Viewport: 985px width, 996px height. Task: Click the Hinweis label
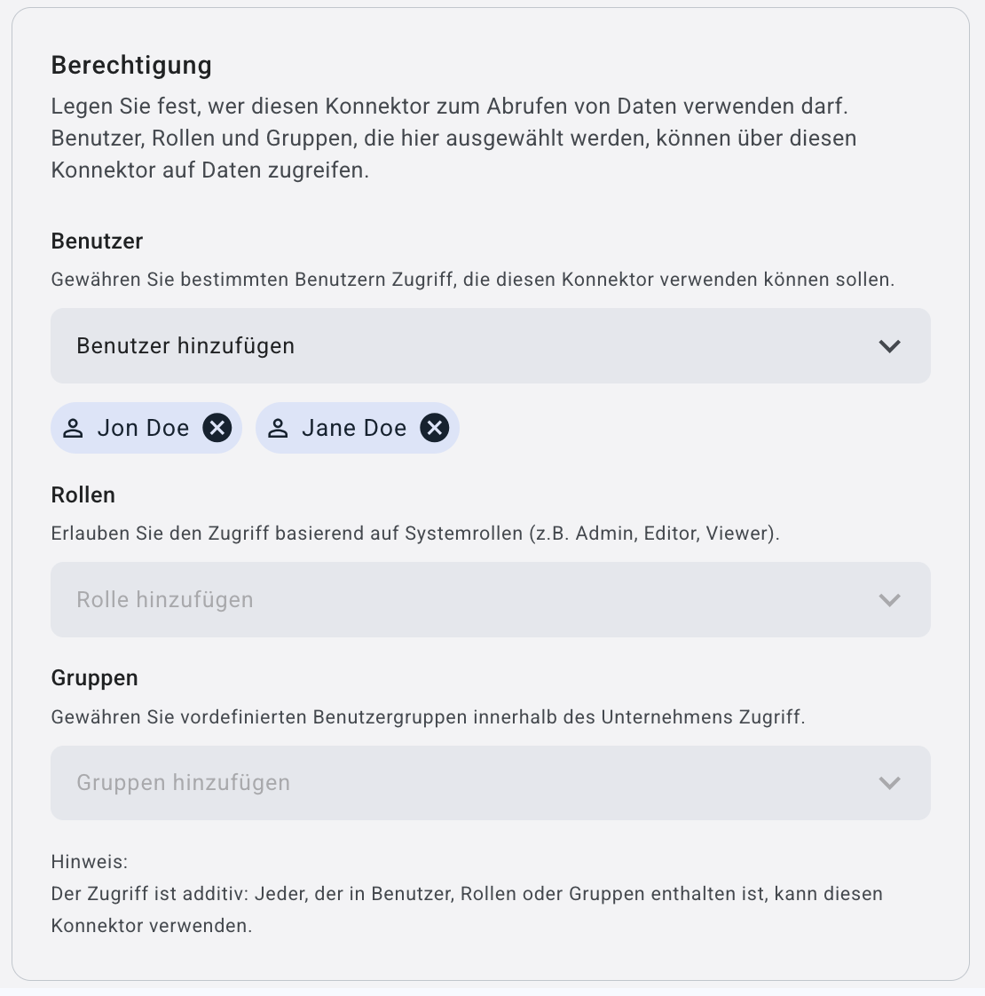tap(90, 862)
